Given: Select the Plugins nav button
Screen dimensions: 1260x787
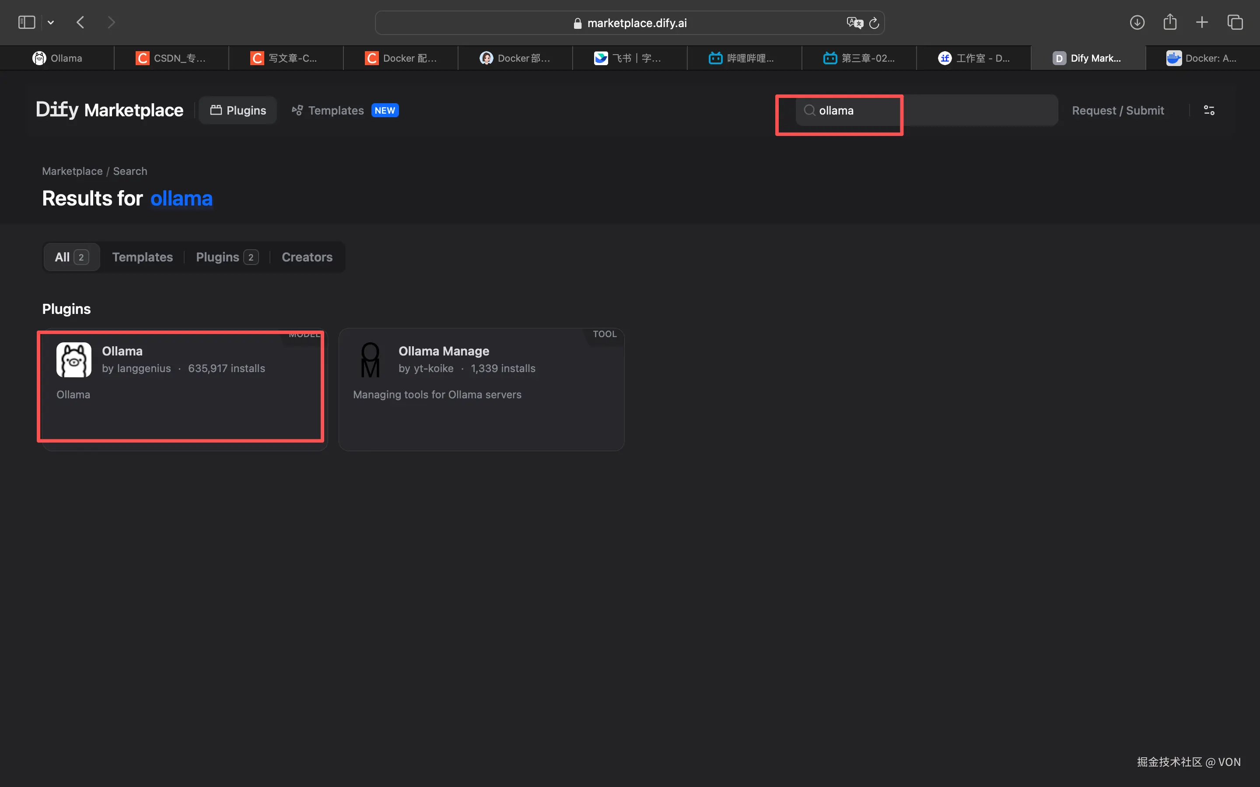Looking at the screenshot, I should (238, 110).
